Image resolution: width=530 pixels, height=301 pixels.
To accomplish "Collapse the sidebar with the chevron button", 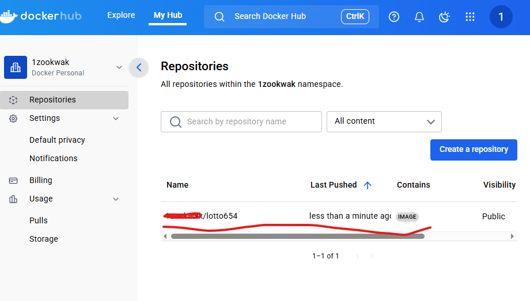I will (x=139, y=67).
